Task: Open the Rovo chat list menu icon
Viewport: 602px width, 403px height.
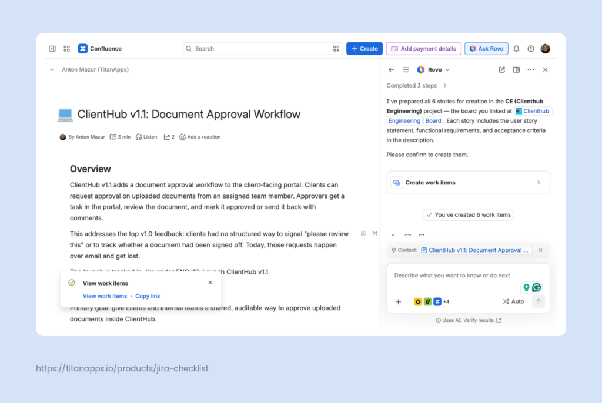Action: coord(406,70)
